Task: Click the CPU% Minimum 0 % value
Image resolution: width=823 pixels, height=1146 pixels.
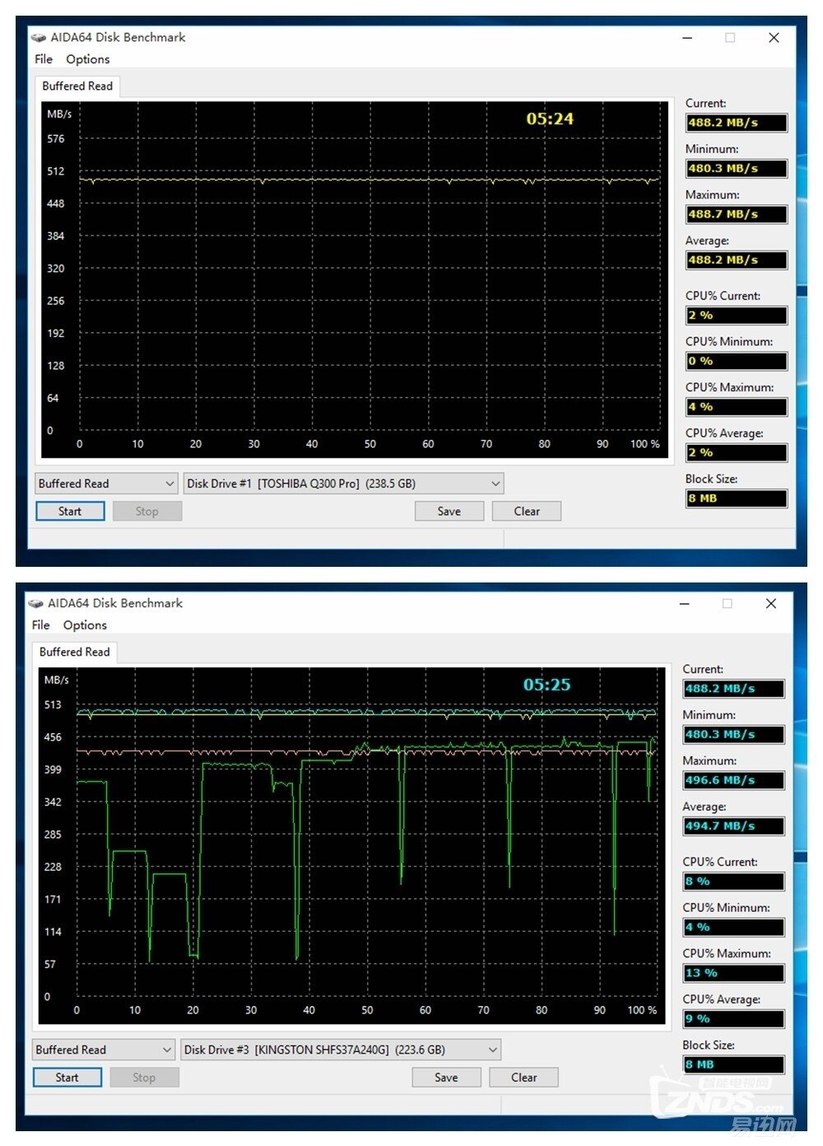Action: pyautogui.click(x=737, y=361)
